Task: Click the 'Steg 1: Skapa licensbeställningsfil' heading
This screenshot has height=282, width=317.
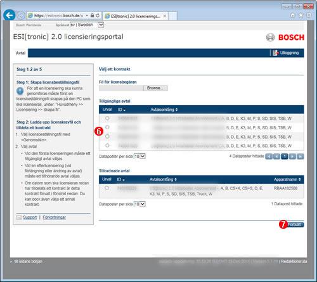Action: pyautogui.click(x=48, y=82)
